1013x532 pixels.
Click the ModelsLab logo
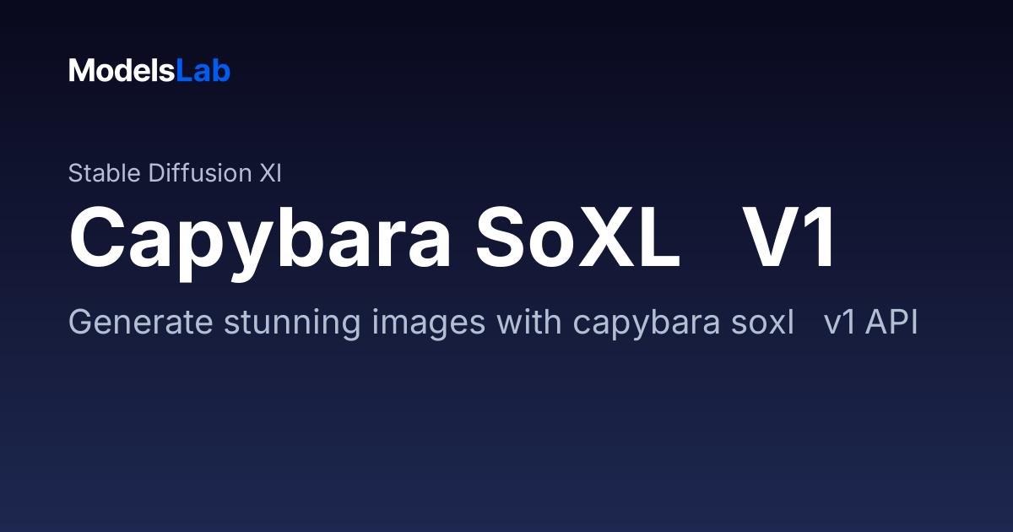point(149,71)
